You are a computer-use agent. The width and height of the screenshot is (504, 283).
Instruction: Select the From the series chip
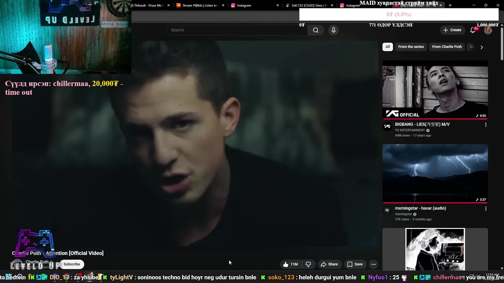point(411,47)
